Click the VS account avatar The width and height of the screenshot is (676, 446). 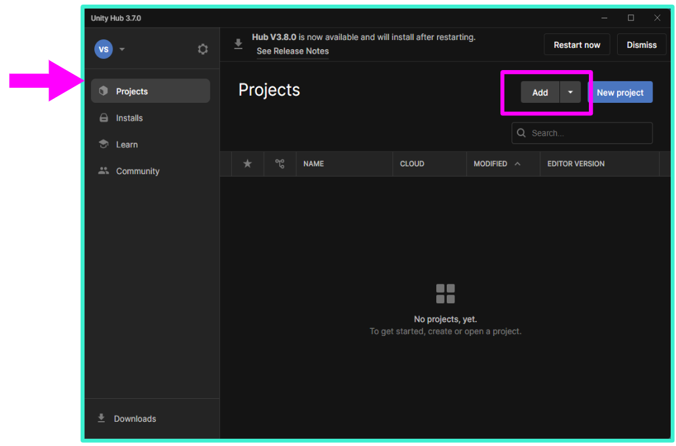103,49
